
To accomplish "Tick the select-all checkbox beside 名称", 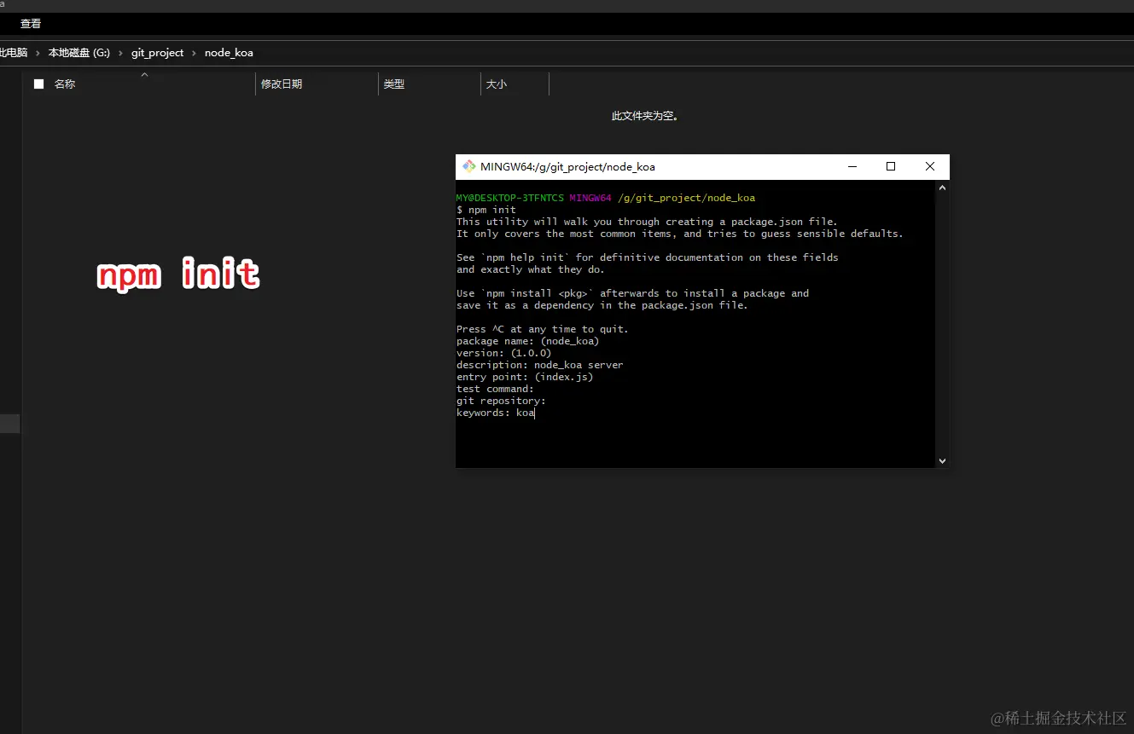I will coord(38,84).
